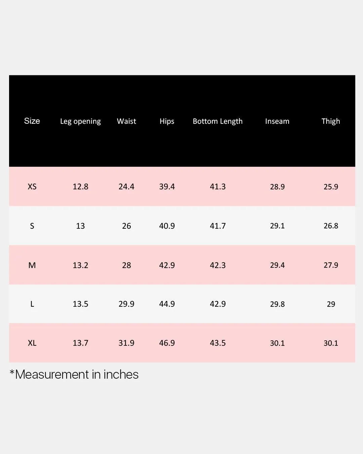The height and width of the screenshot is (454, 363).
Task: Click L waist value 29.9
Action: coord(126,304)
